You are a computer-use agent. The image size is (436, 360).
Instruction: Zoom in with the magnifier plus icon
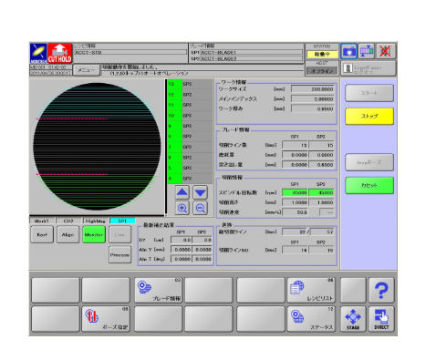tap(182, 208)
